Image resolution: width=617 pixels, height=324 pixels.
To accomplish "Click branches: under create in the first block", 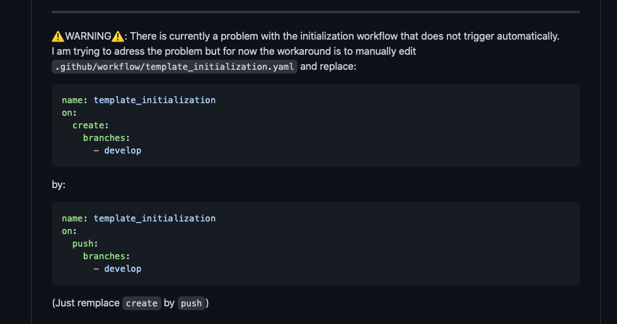I will tap(107, 138).
